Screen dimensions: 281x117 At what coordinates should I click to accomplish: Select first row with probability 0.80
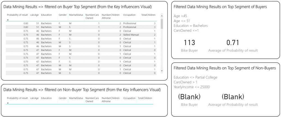tap(81, 24)
